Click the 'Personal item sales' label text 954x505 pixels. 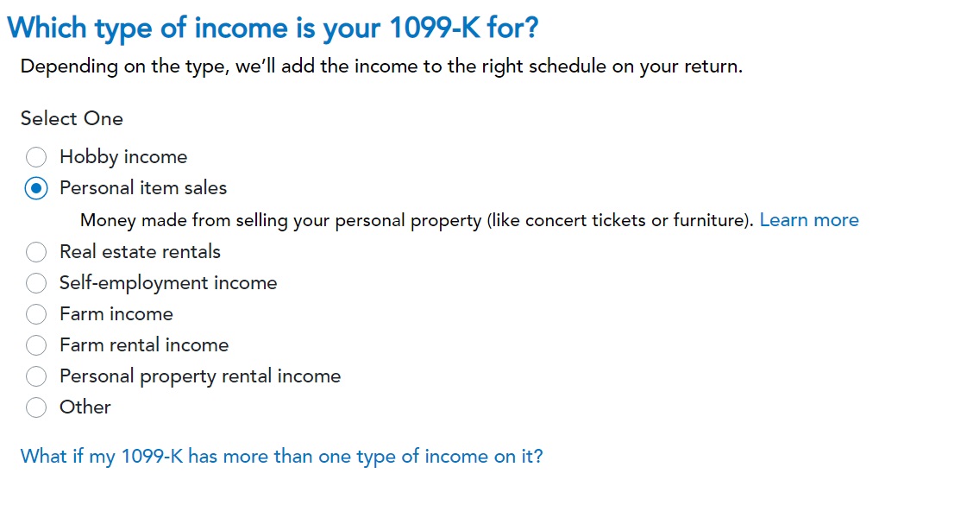143,188
